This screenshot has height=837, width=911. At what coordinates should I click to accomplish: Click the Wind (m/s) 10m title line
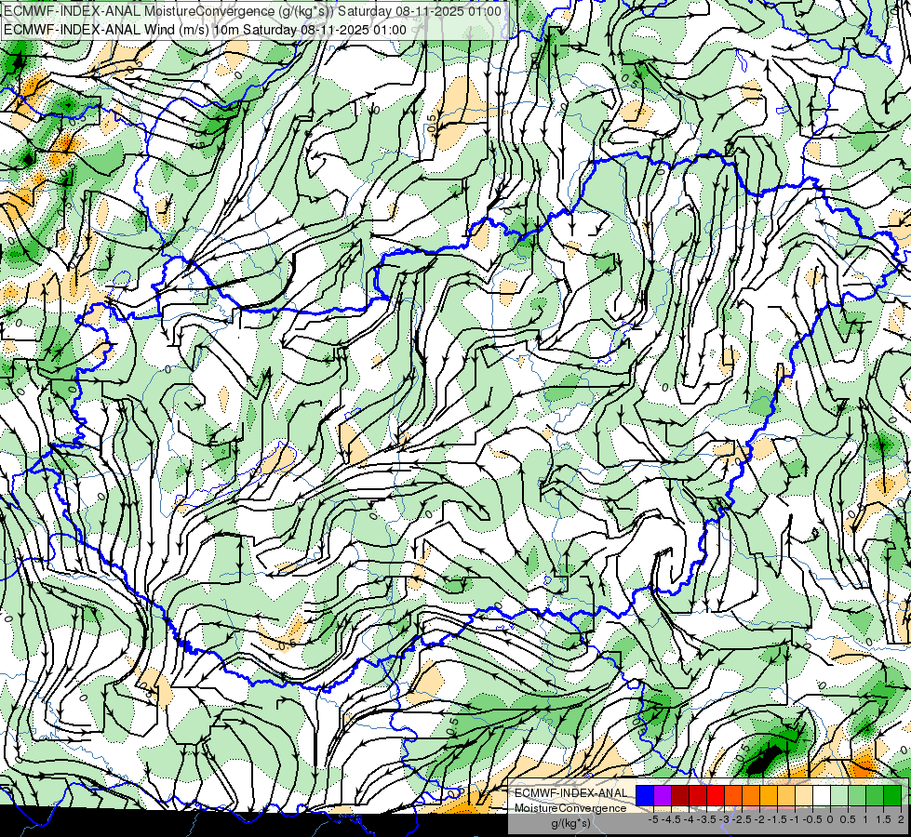click(x=205, y=30)
